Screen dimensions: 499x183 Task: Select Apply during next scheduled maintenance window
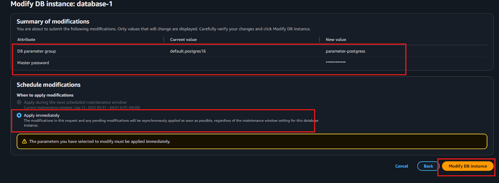click(x=19, y=102)
